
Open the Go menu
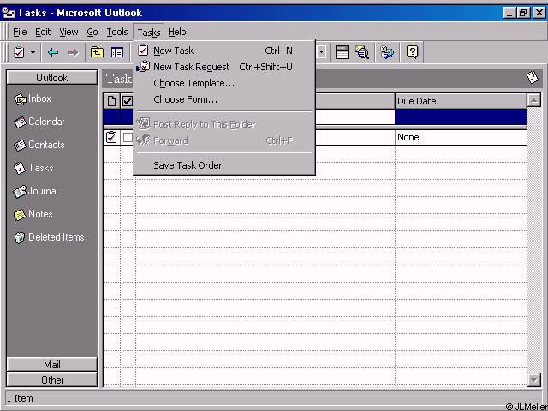click(x=92, y=33)
